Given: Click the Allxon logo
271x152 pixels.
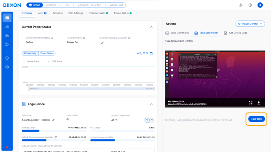Looking at the screenshot, I should (x=12, y=5).
